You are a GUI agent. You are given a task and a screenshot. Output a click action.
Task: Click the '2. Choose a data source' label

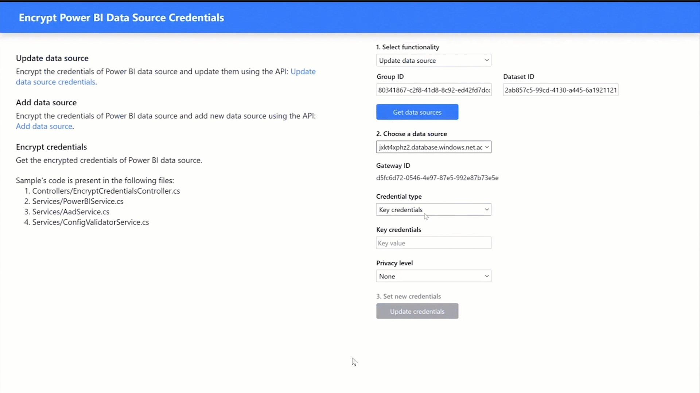pyautogui.click(x=412, y=134)
